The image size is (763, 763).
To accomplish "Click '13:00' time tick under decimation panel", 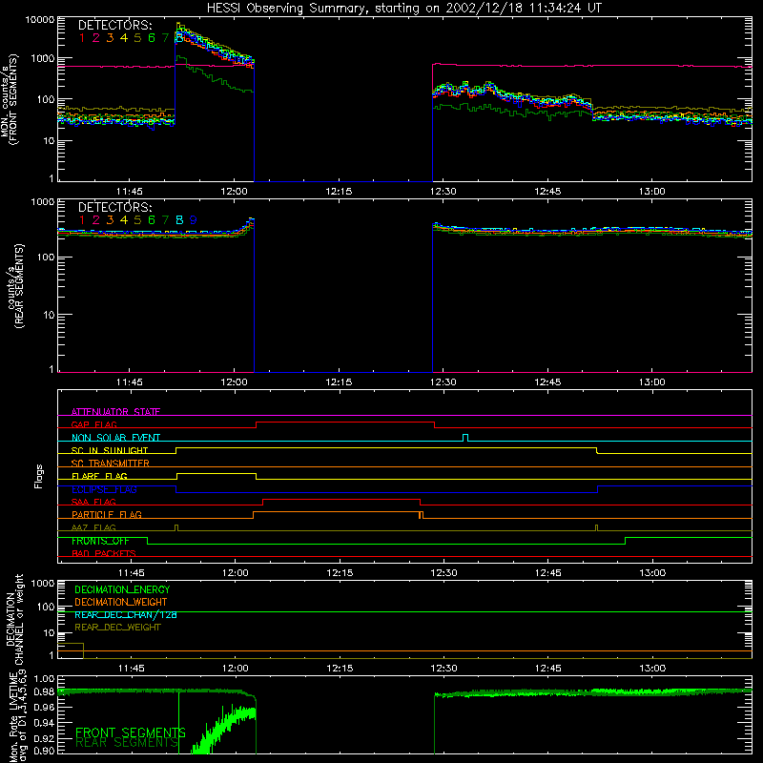I will point(652,669).
